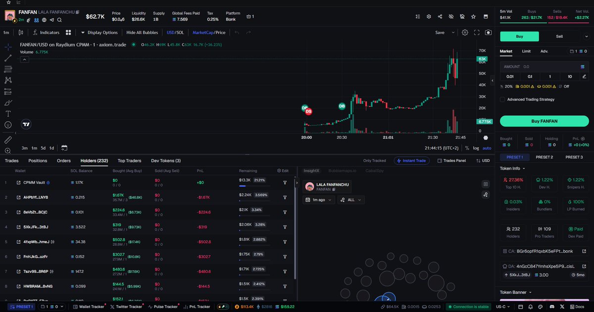The image size is (594, 312).
Task: Set chart range to 5d
Action: pyautogui.click(x=43, y=148)
